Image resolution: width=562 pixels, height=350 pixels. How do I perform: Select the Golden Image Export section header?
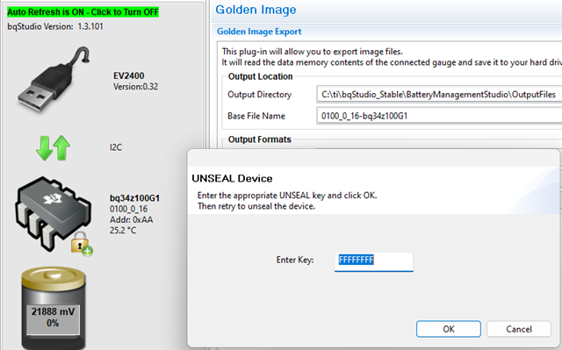point(259,32)
